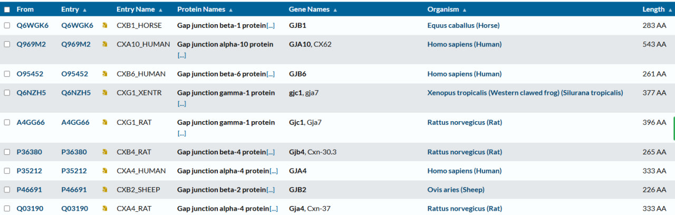Click status icon beside CXG1_XENTR entry

[x=105, y=93]
